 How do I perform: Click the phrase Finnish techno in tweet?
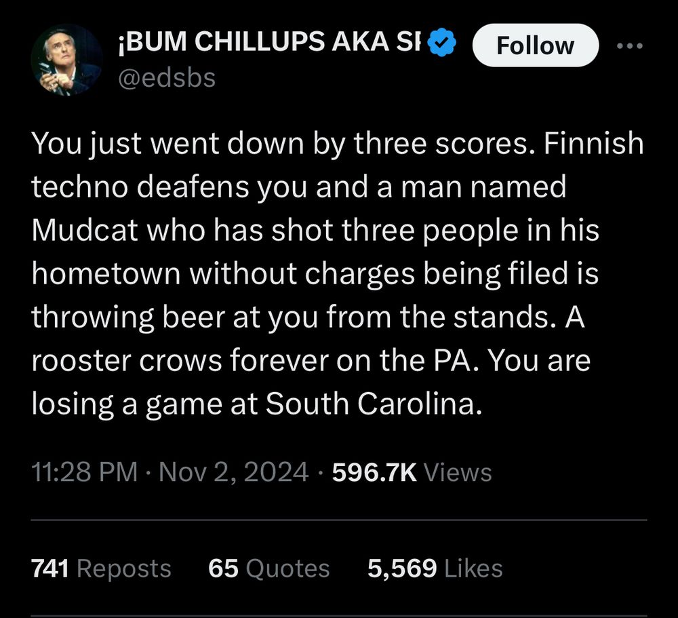pos(594,143)
